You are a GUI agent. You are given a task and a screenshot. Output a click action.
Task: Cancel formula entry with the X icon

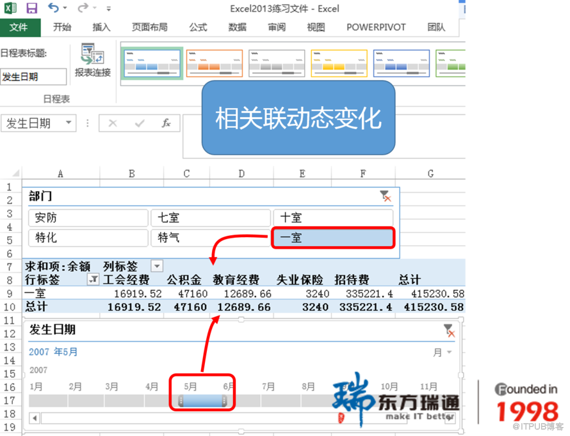(113, 123)
